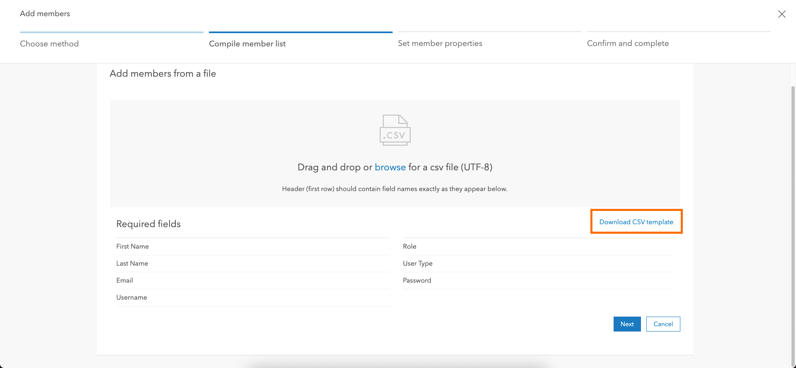The height and width of the screenshot is (368, 796).
Task: Click the 'Role' required field
Action: tap(538, 247)
